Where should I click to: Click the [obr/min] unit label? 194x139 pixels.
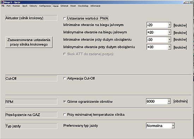tap(181, 101)
